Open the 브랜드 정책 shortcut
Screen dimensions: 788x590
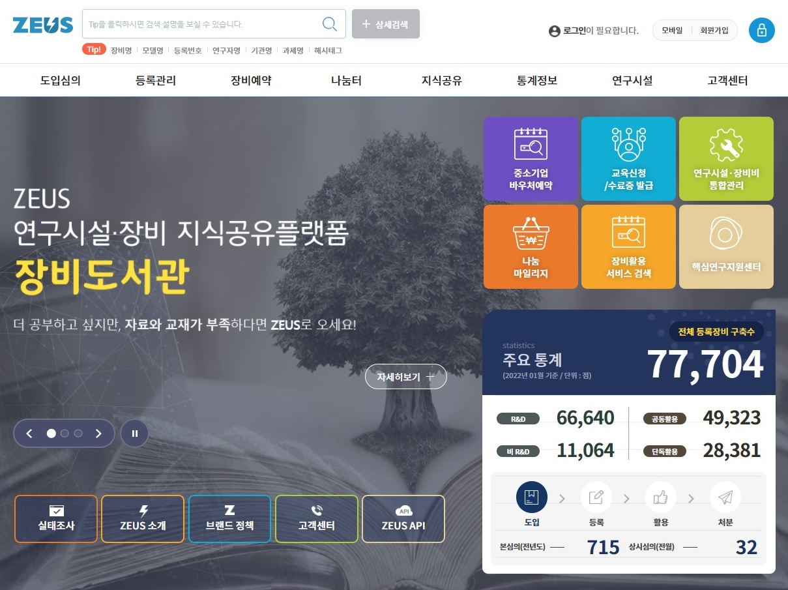(x=229, y=519)
